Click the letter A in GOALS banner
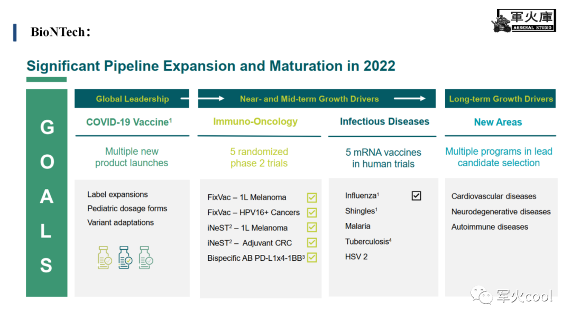 47,196
